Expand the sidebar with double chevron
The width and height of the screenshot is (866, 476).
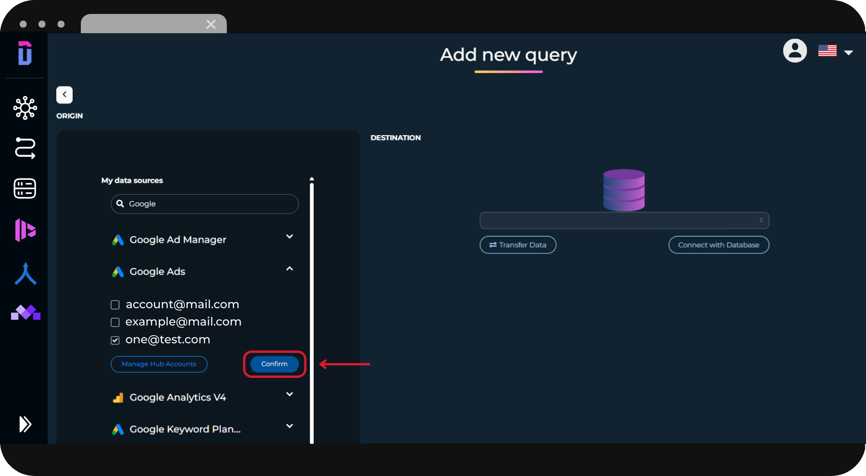pyautogui.click(x=25, y=424)
